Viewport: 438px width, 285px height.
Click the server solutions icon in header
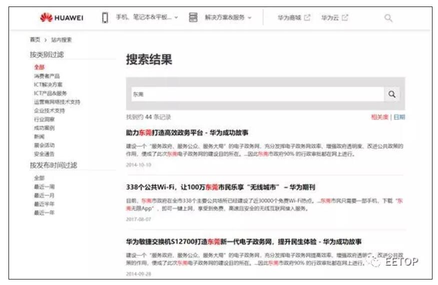193,18
